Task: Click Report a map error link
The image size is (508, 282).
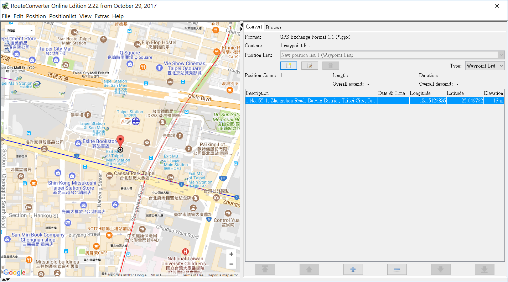Action: [x=223, y=275]
